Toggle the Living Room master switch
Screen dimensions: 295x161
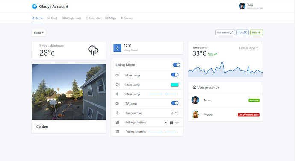coord(176,65)
